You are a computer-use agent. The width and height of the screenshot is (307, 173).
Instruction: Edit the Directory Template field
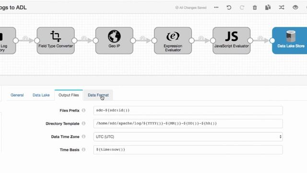click(188, 124)
